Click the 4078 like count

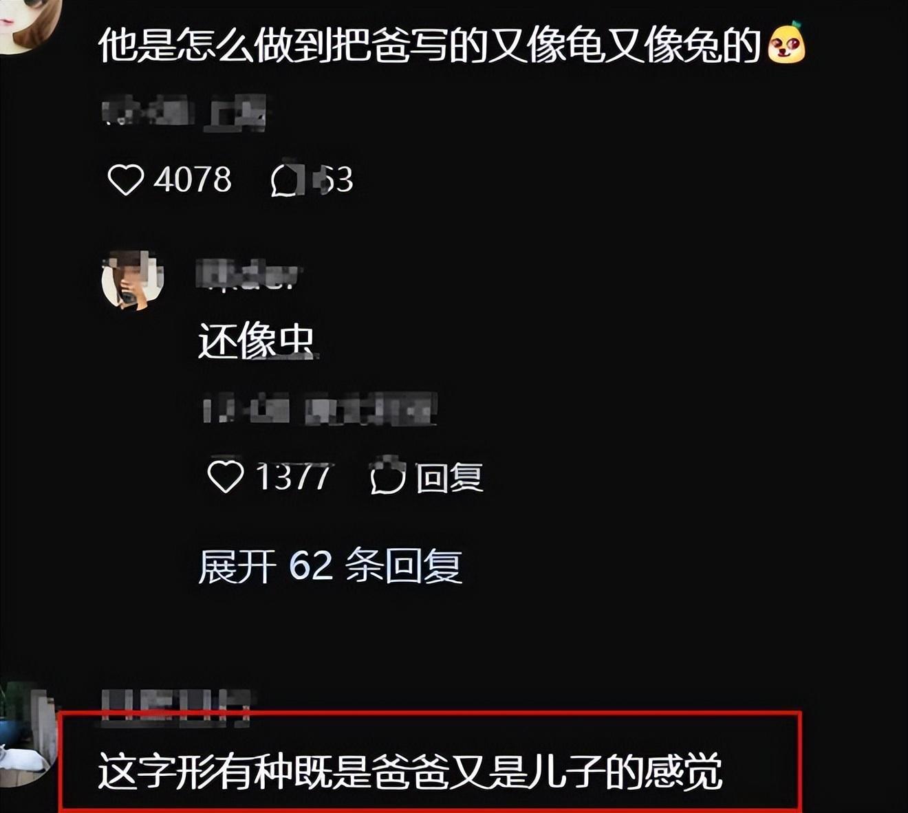click(193, 180)
